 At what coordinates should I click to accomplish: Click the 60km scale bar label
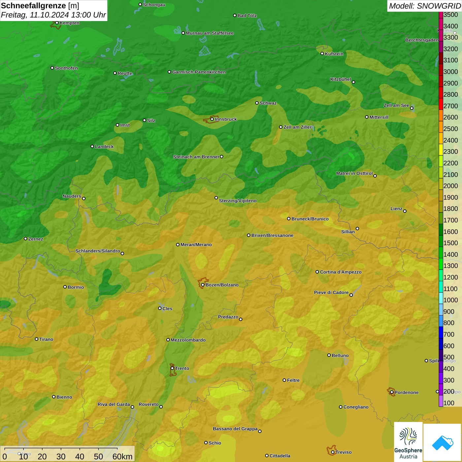click(122, 456)
